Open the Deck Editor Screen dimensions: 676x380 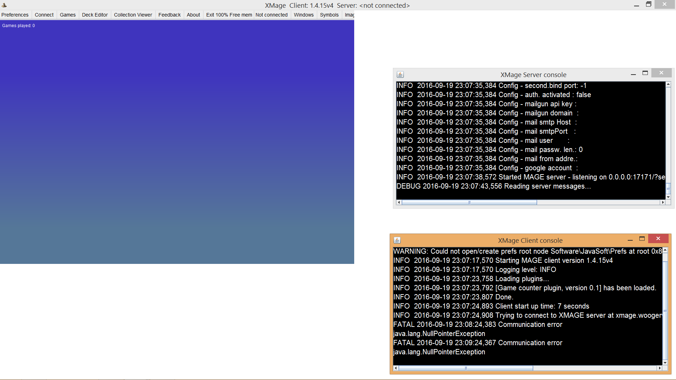(95, 15)
